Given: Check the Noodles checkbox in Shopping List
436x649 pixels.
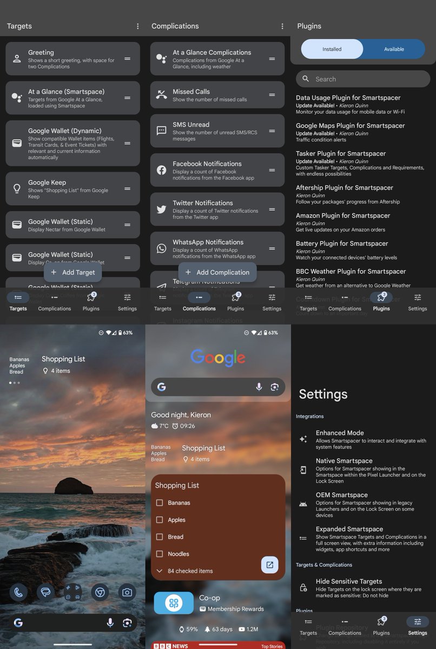Looking at the screenshot, I should click(160, 554).
